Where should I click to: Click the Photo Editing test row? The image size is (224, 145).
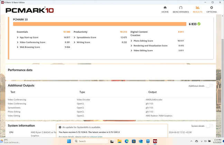14,112
